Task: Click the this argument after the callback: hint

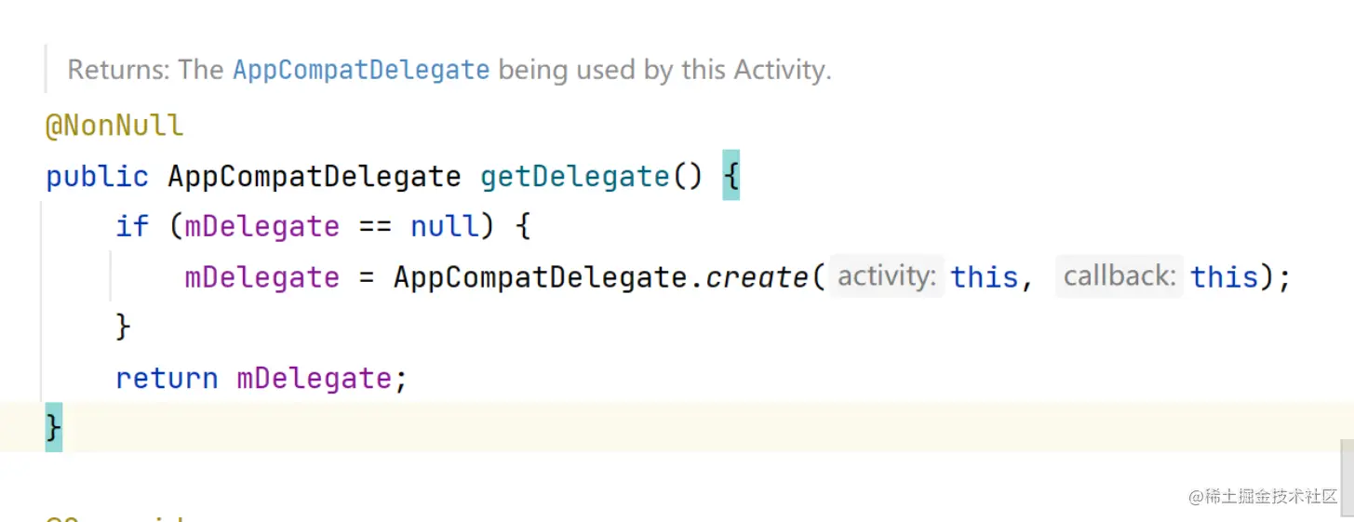Action: [1224, 277]
